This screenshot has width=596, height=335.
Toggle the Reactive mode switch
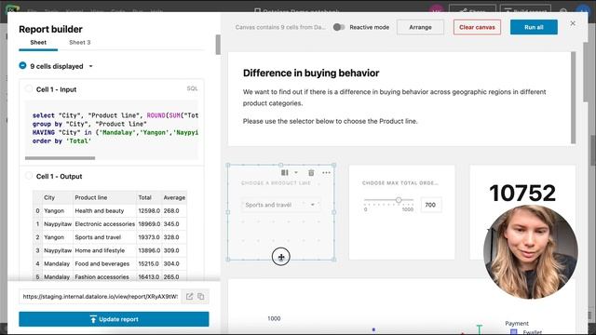coord(339,27)
